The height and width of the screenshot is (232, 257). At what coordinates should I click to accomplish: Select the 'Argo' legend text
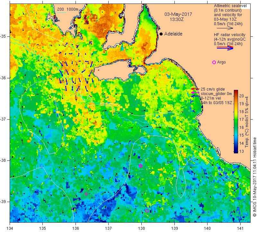coord(221,62)
